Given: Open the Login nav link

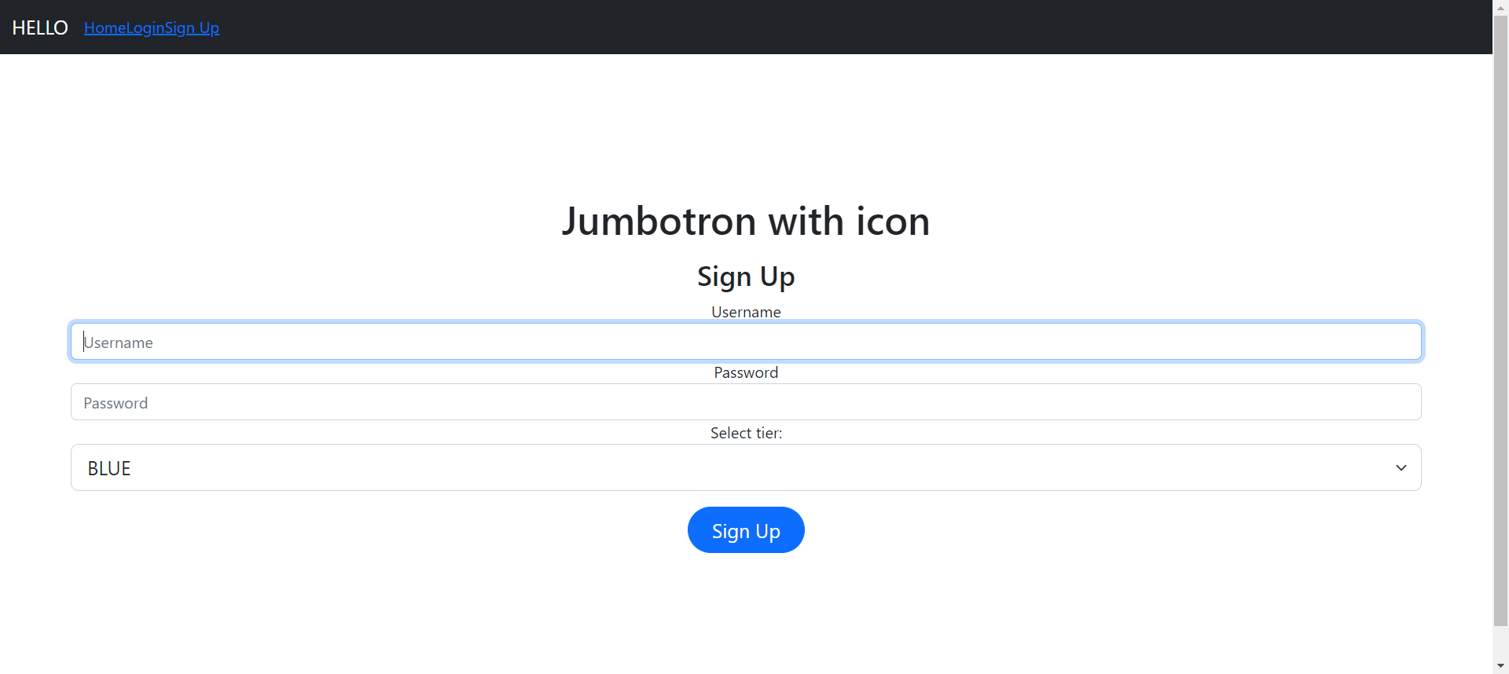Looking at the screenshot, I should pos(145,27).
